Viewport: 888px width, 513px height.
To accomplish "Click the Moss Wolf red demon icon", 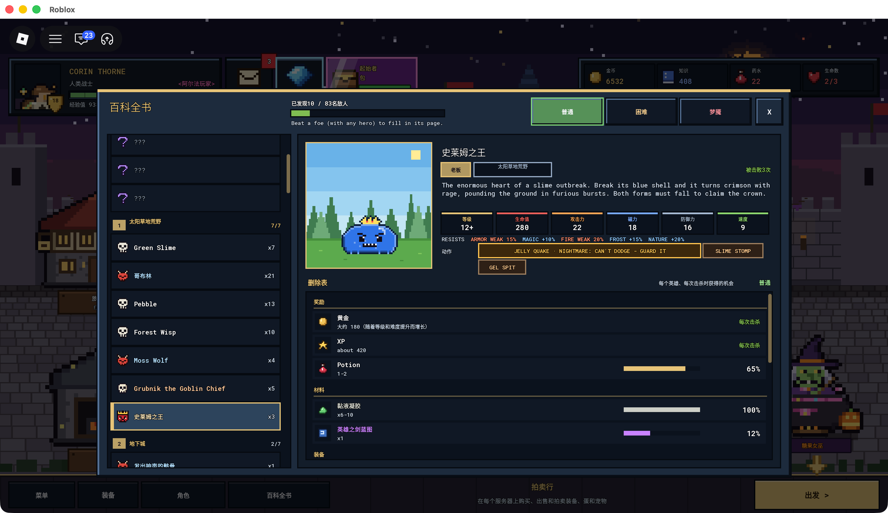I will point(123,360).
